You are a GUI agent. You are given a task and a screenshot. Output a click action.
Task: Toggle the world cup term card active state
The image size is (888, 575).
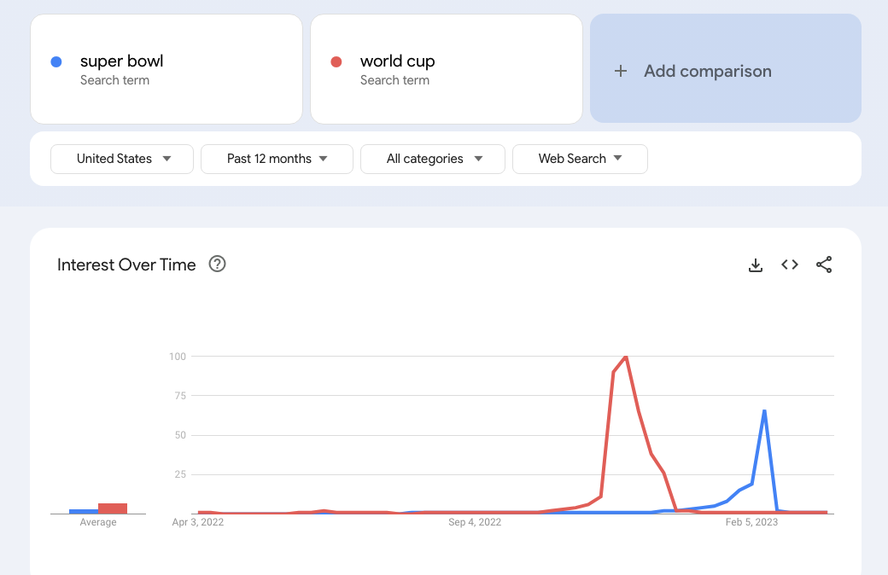(x=446, y=69)
